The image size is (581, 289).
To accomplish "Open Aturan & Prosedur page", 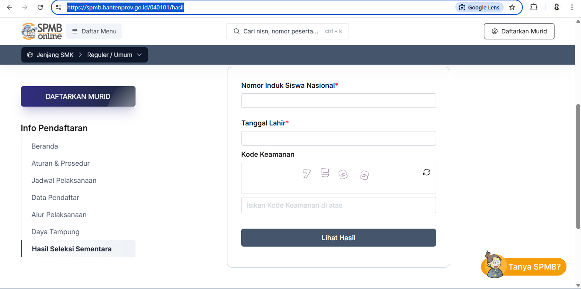I will (x=60, y=163).
